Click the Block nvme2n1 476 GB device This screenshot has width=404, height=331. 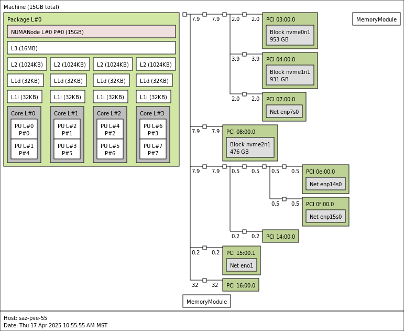tap(250, 148)
